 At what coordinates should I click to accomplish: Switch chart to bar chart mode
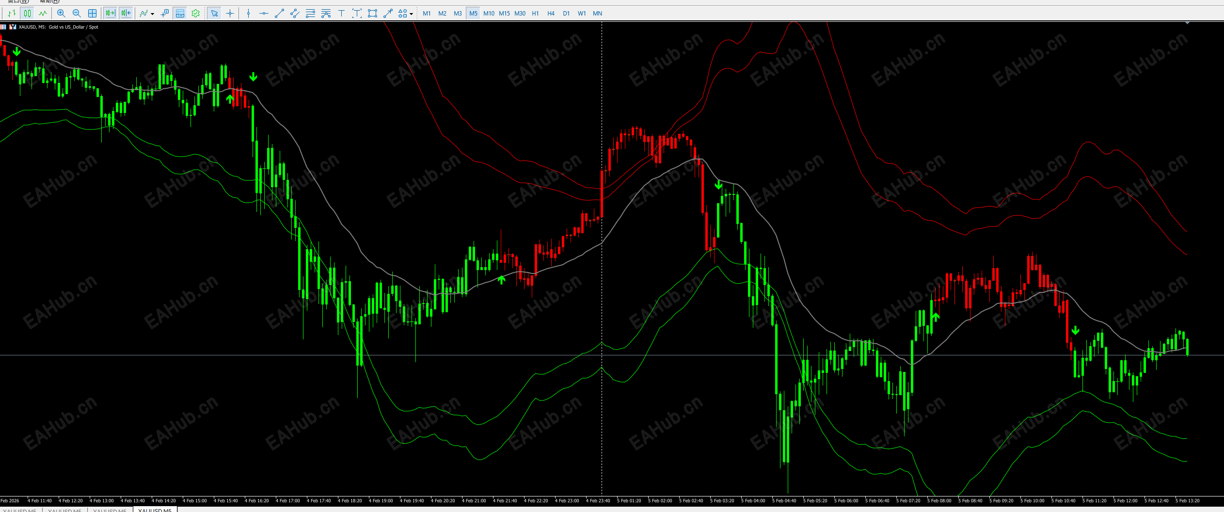(x=12, y=14)
